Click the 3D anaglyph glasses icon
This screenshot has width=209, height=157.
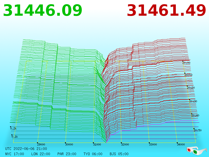tap(197, 151)
